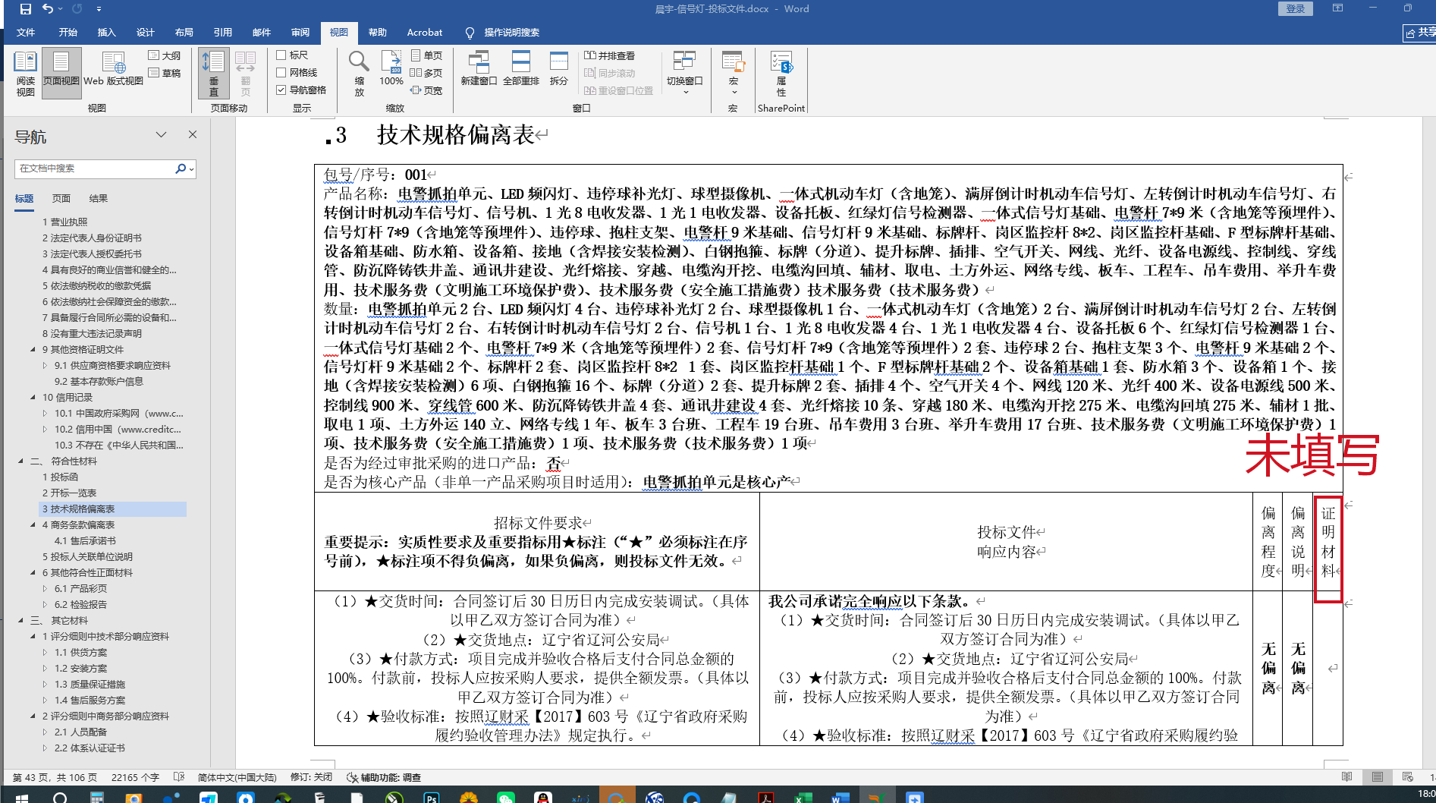Image resolution: width=1436 pixels, height=803 pixels.
Task: Enable 并排查看 side-by-side view
Action: tap(609, 55)
